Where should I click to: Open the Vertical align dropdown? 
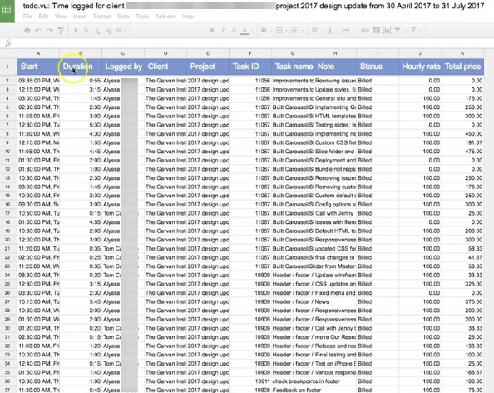tap(332, 31)
